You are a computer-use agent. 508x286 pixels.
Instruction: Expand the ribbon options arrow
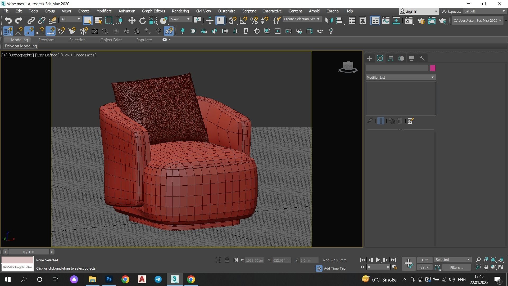click(x=170, y=40)
